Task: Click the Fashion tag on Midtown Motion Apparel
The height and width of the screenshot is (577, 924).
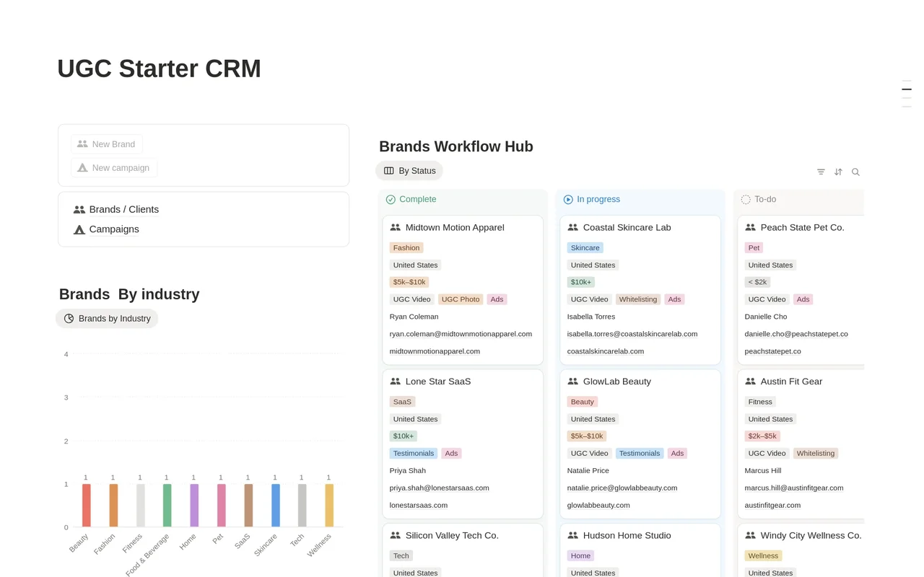Action: [x=406, y=247]
